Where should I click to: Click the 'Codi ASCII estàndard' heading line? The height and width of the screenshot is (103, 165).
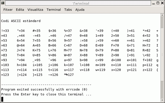[21, 21]
